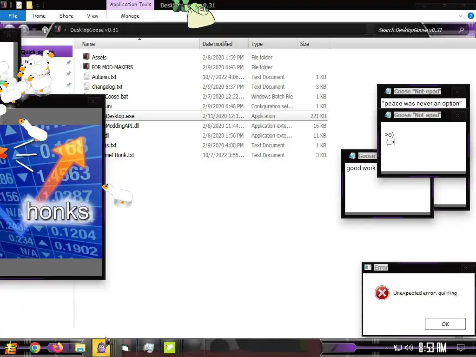Click notepad icon of the peace Not-epad window
476x357 pixels.
tap(388, 91)
